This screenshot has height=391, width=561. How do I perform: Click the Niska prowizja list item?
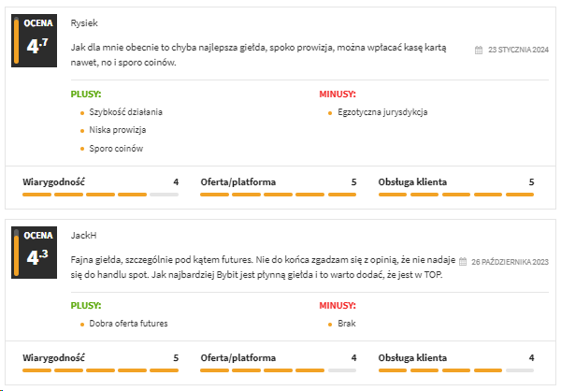tap(118, 130)
